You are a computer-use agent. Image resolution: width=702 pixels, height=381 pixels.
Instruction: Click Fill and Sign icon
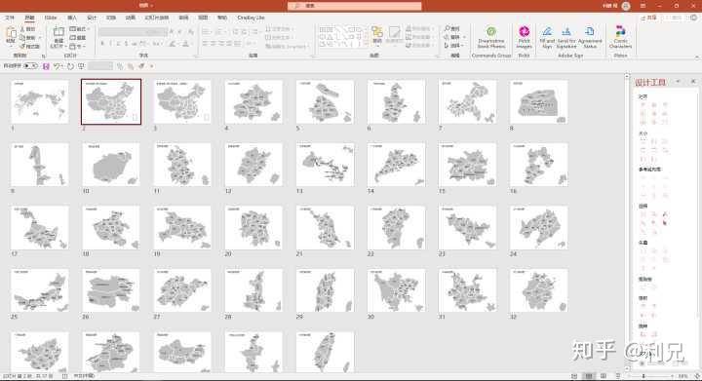[547, 37]
